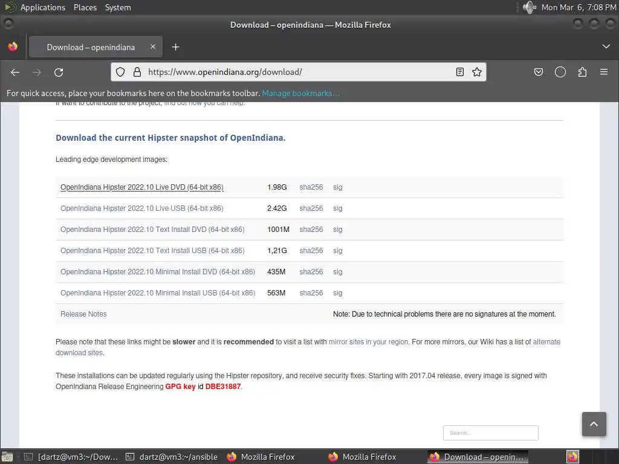This screenshot has height=464, width=619.
Task: Open sig link for Text Install USB
Action: (337, 251)
